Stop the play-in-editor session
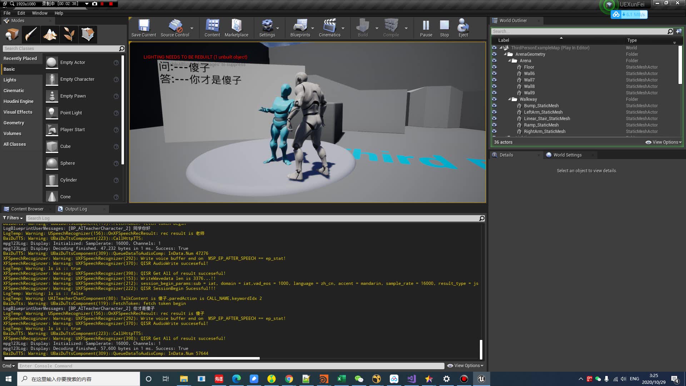This screenshot has width=686, height=386. 444,28
